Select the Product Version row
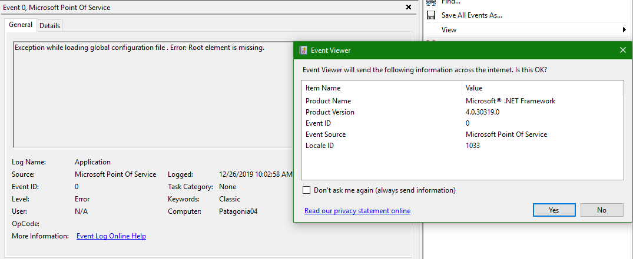Viewport: 633px width, 259px height. 462,112
